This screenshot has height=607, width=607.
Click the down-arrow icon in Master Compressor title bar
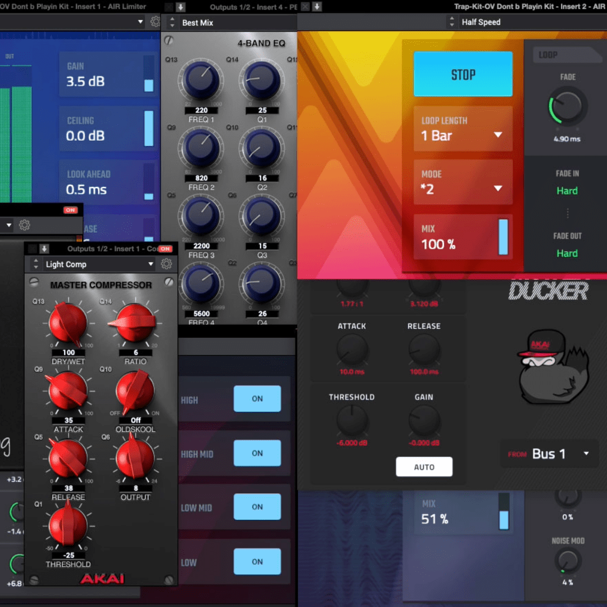pyautogui.click(x=44, y=249)
